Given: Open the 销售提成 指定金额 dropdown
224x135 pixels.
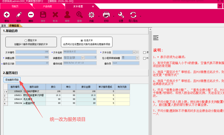Looking at the screenshot, I should (82, 58).
